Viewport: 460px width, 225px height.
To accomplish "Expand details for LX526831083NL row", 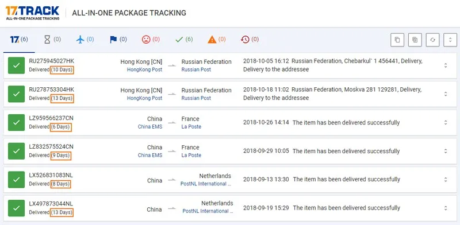I will point(445,179).
